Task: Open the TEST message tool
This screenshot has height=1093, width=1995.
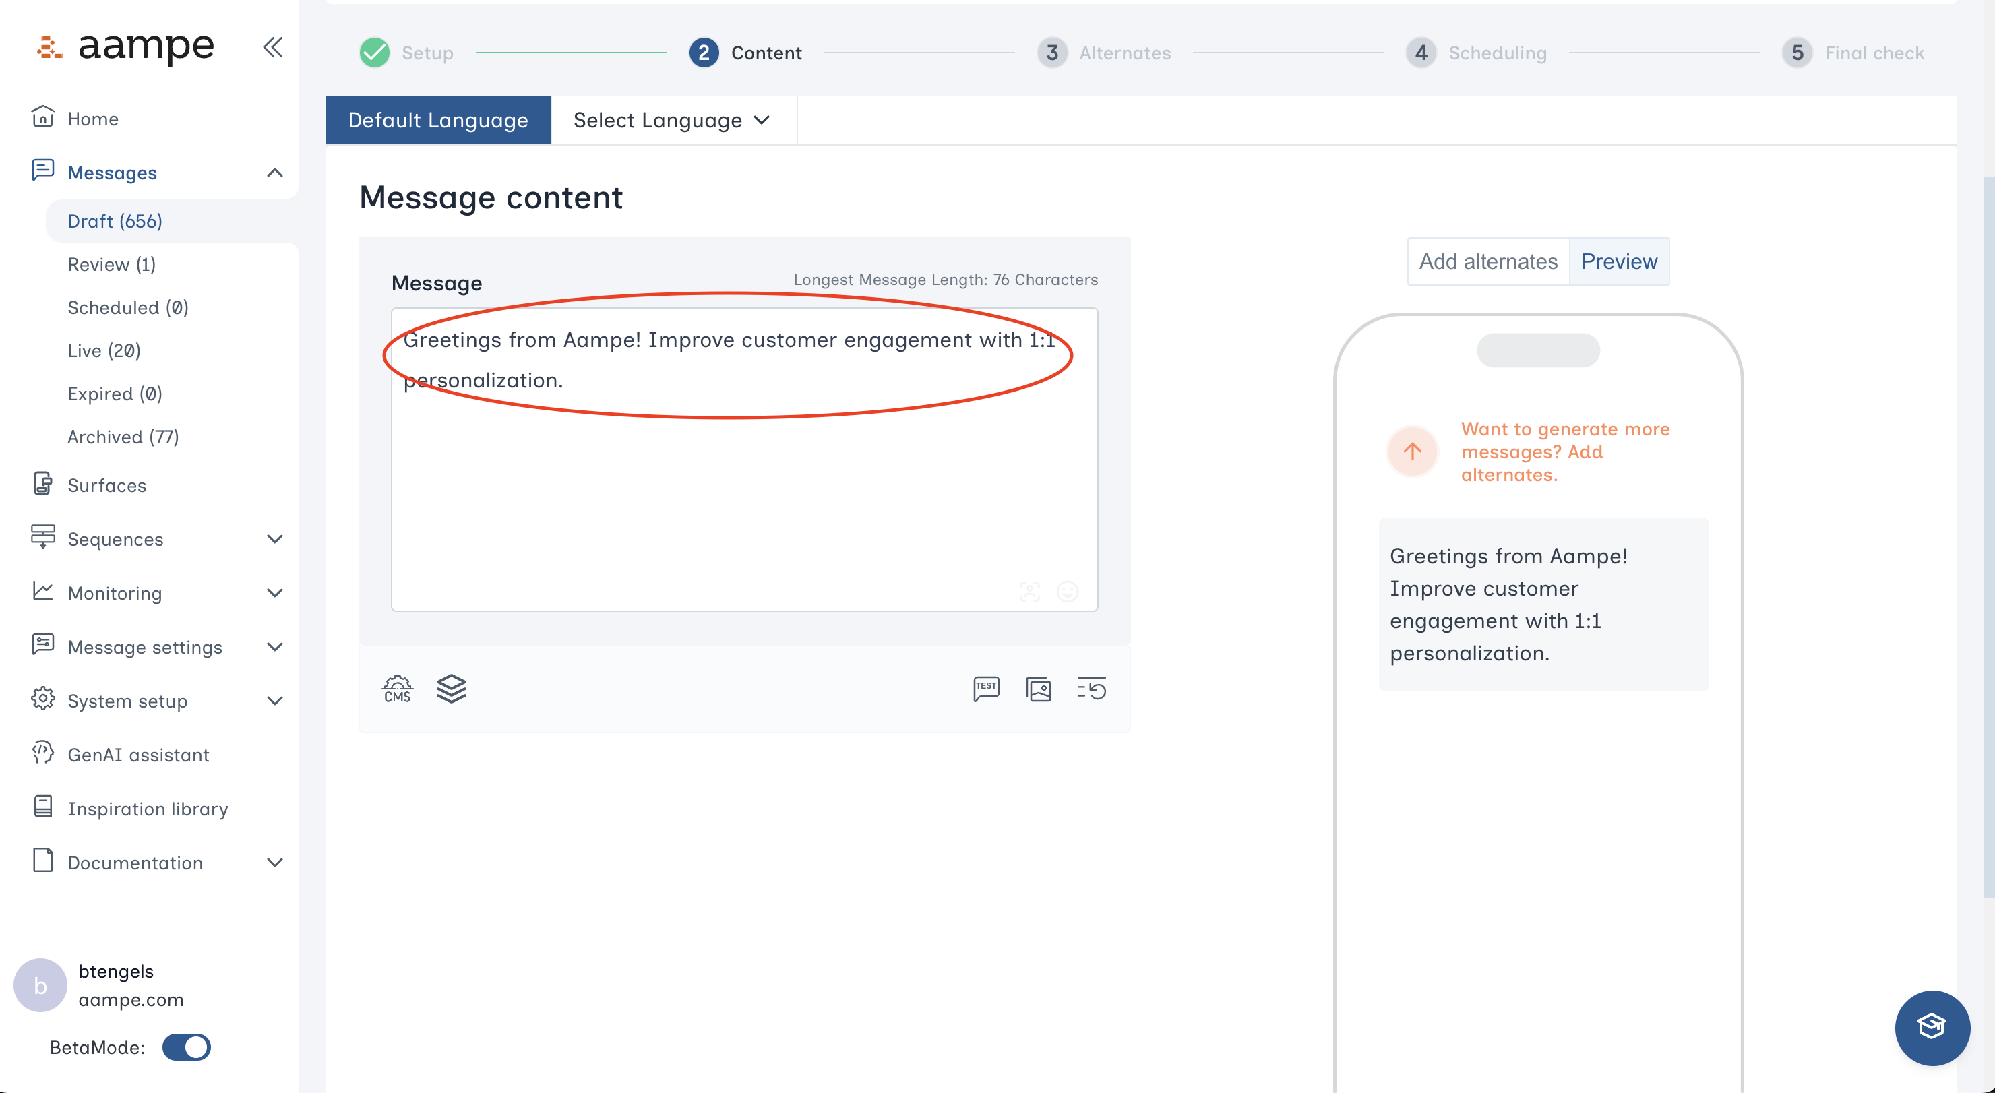Action: [x=985, y=688]
